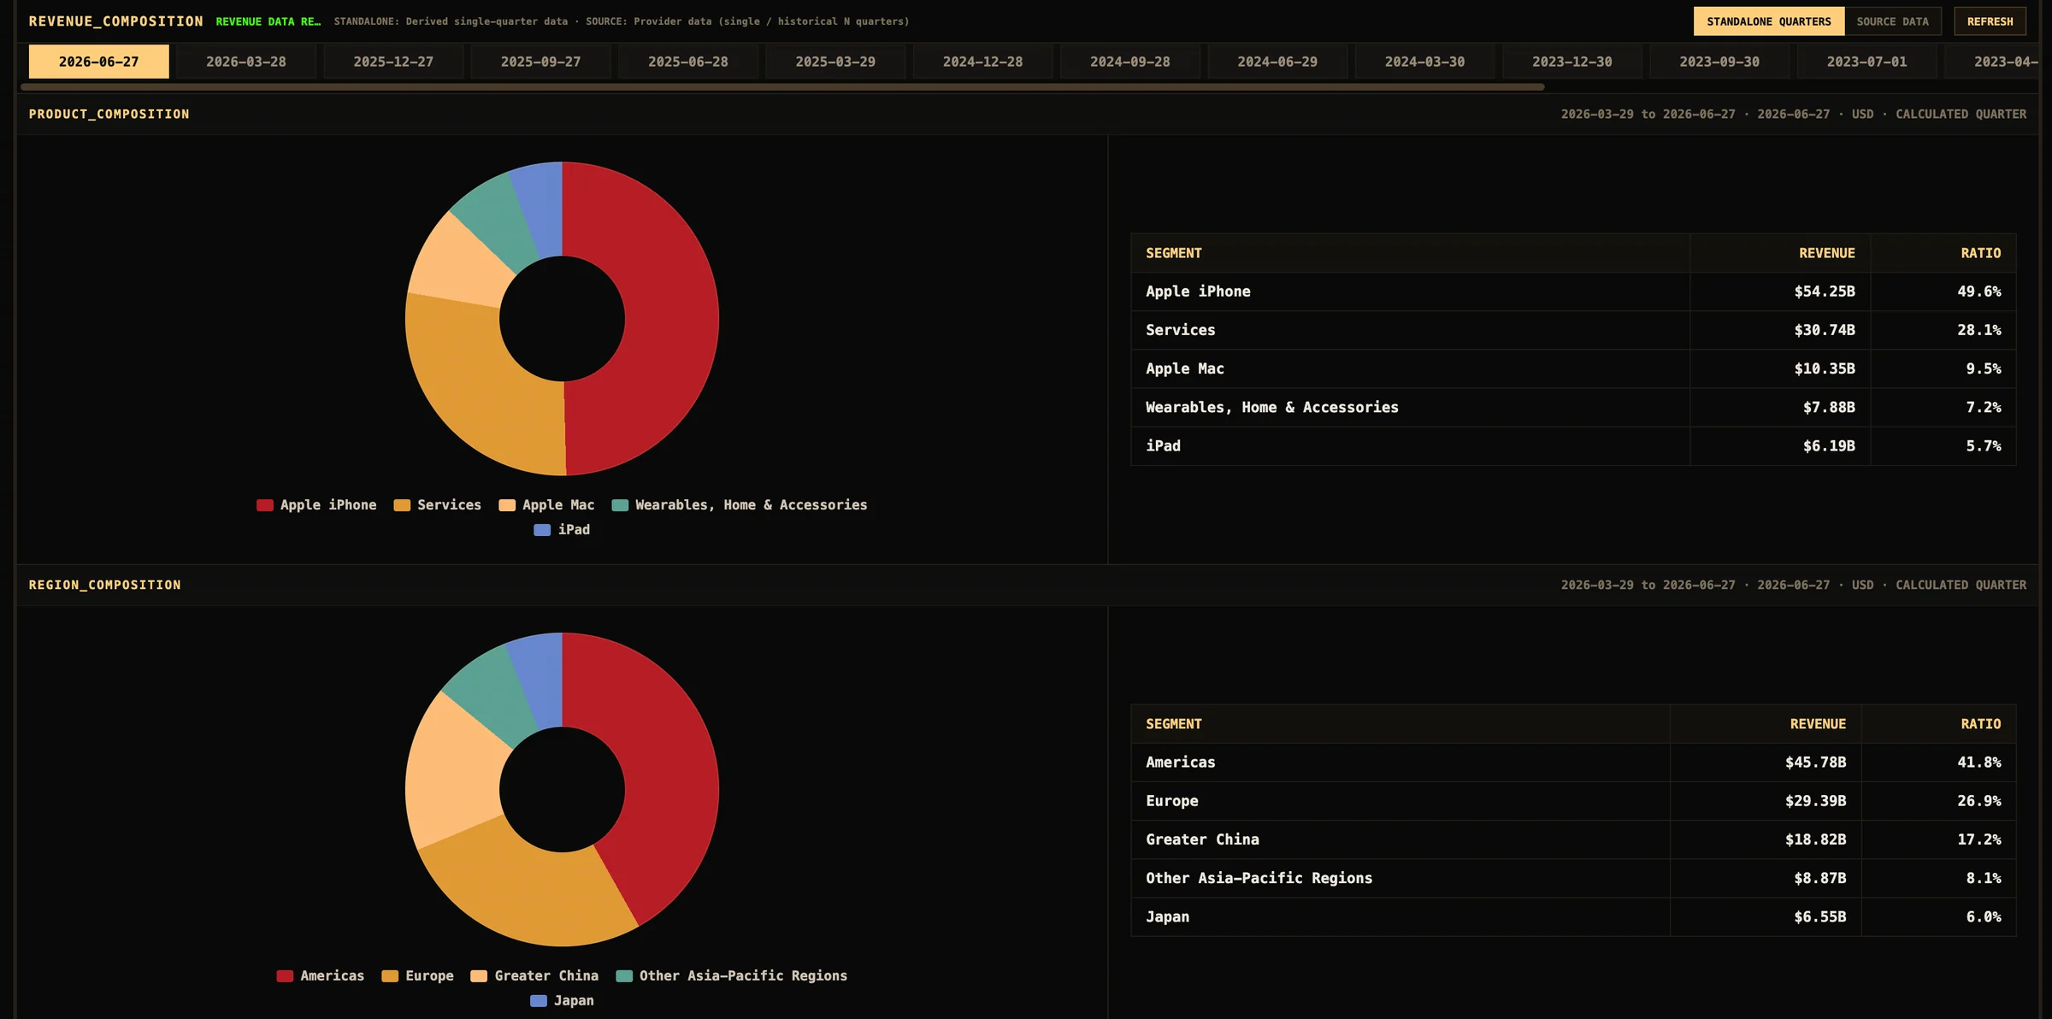Open the 2023-12-30 quarter tab

(x=1572, y=62)
